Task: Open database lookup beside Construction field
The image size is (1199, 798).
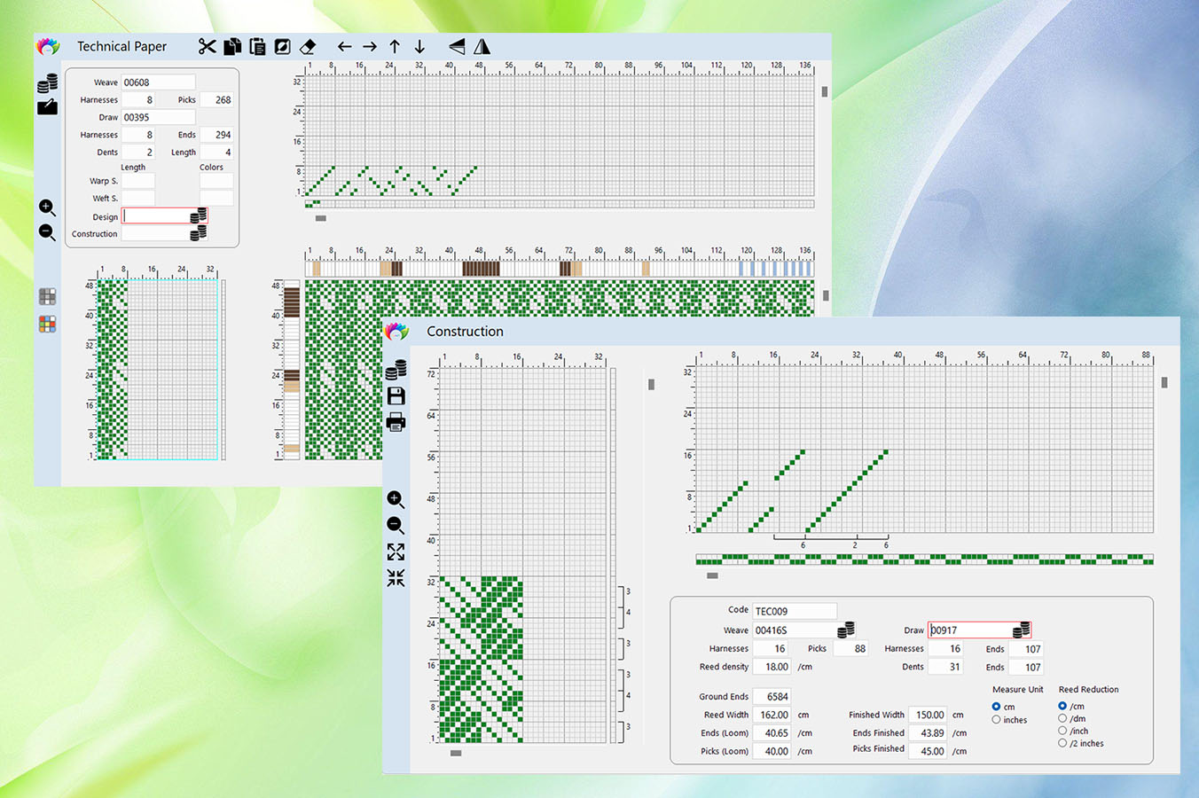Action: 199,233
